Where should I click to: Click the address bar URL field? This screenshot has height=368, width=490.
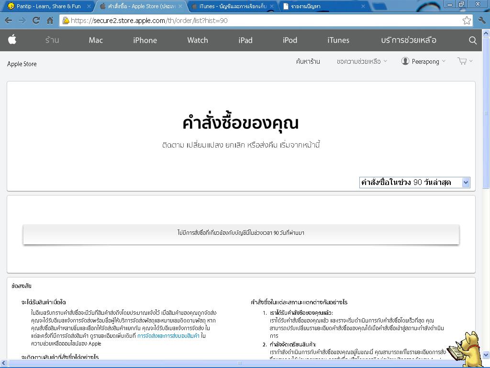pyautogui.click(x=266, y=21)
